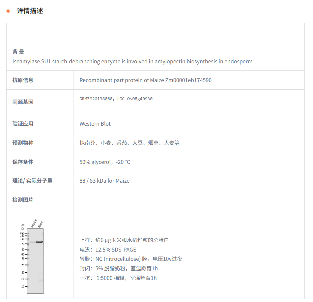
Task: Click the 50% glycerol storage condition
Action: coord(105,162)
